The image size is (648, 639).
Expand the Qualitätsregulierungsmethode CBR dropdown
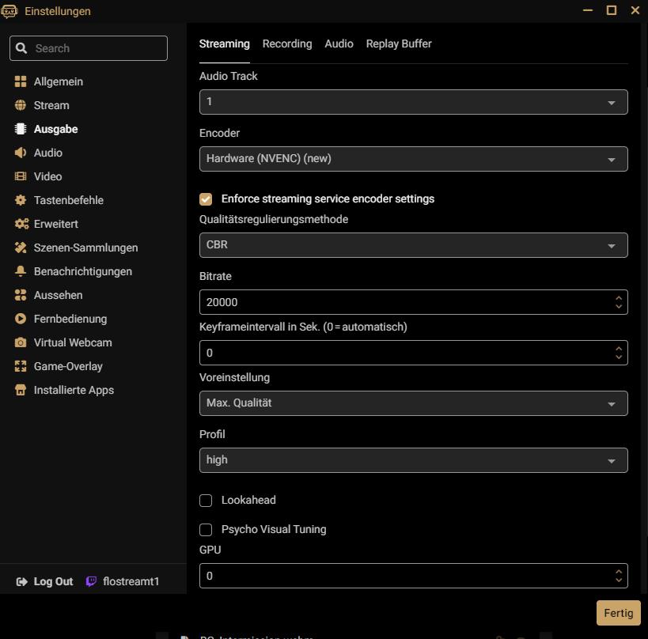413,245
